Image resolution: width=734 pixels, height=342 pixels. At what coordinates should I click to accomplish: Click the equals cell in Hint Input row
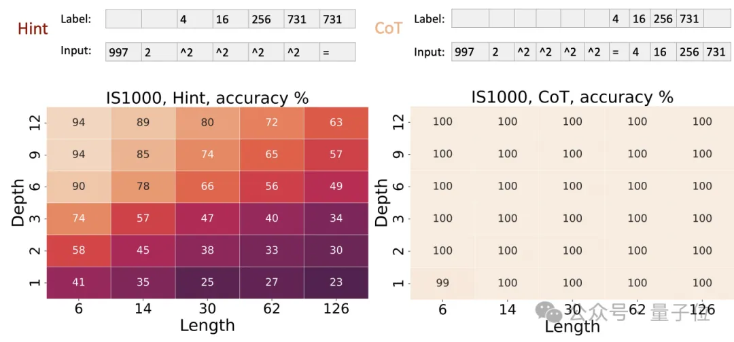coord(337,52)
